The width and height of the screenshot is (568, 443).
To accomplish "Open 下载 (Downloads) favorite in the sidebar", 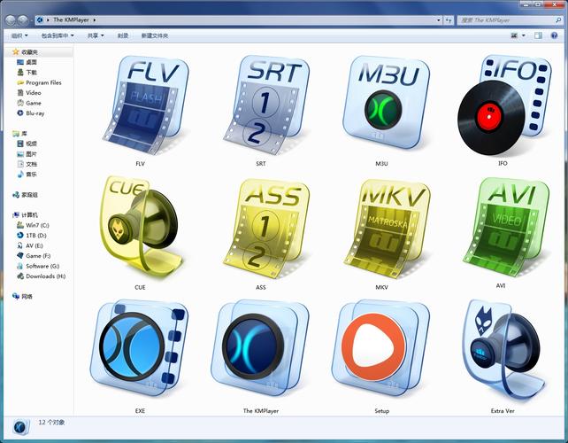I will point(32,72).
